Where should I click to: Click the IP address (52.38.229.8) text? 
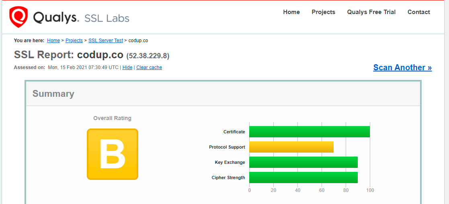pyautogui.click(x=148, y=55)
